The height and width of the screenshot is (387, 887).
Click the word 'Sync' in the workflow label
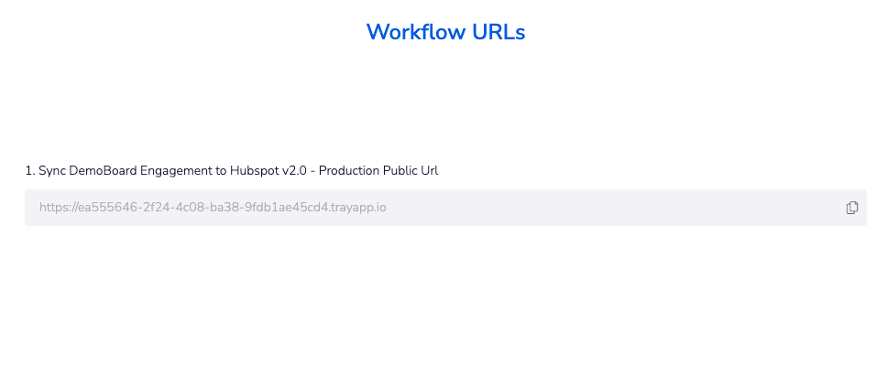[x=52, y=170]
